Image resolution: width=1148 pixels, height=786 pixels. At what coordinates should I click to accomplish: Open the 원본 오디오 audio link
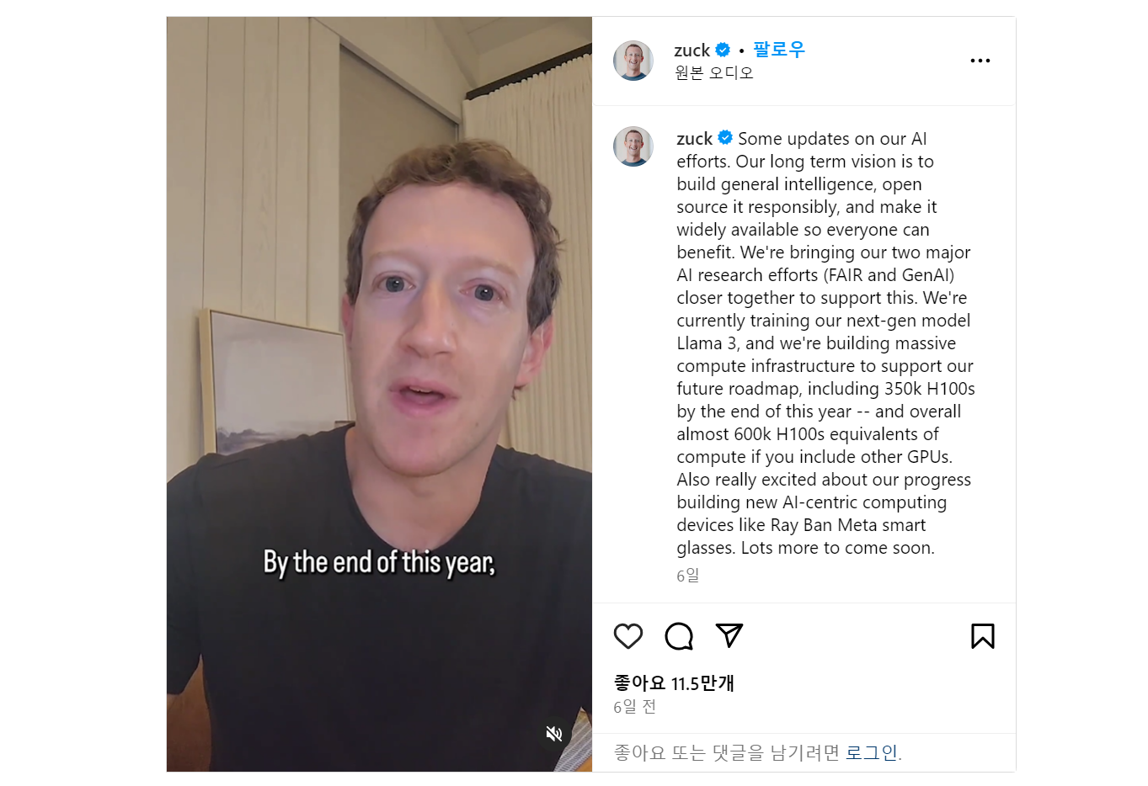[714, 73]
